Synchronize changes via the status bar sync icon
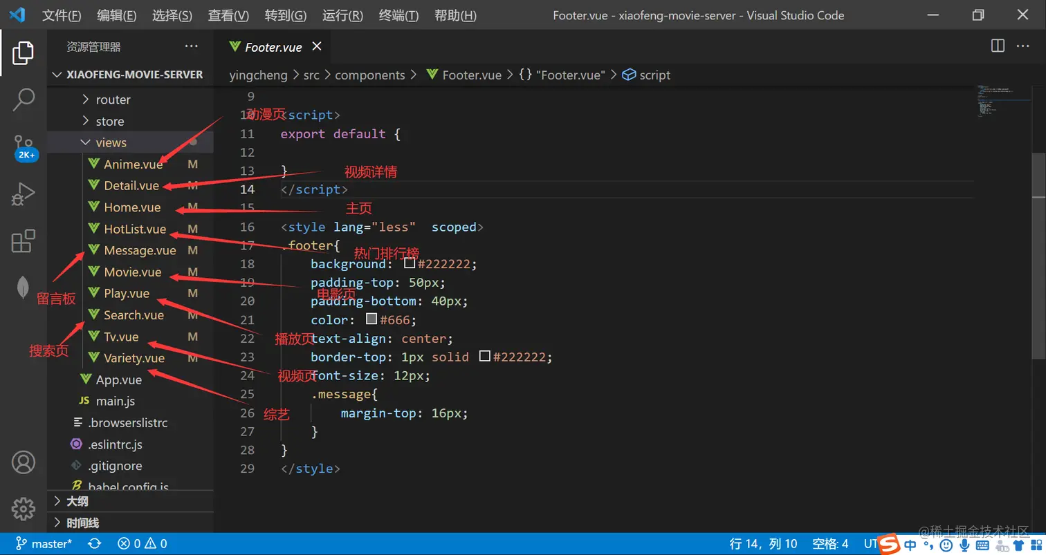 click(95, 544)
